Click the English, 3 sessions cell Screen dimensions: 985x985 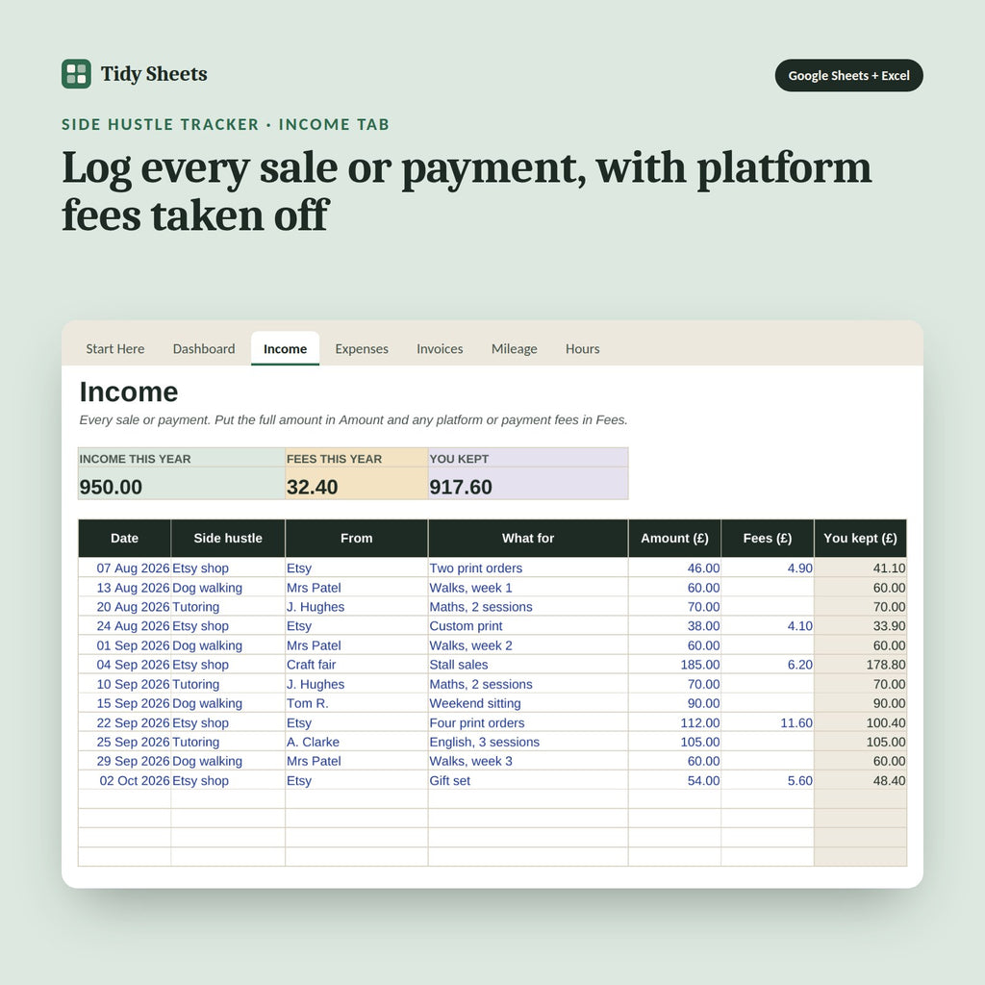coord(528,742)
